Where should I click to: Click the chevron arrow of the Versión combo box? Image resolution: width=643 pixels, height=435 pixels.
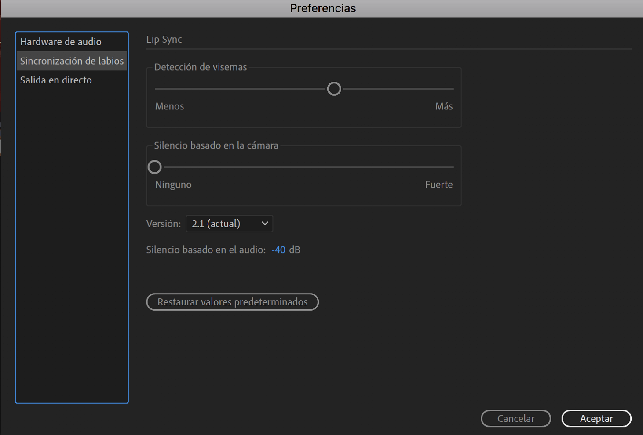pyautogui.click(x=265, y=224)
